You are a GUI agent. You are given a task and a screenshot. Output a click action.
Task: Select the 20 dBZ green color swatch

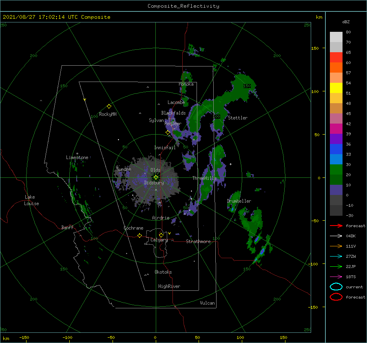tap(336, 170)
